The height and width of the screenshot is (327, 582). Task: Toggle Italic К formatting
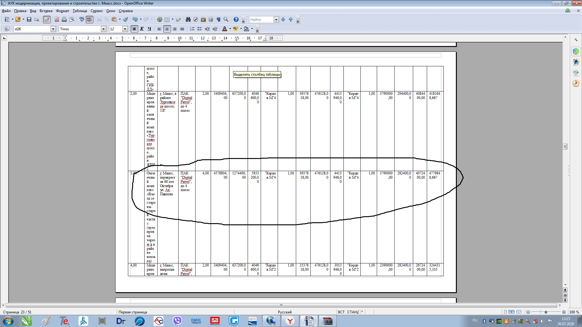(142, 29)
